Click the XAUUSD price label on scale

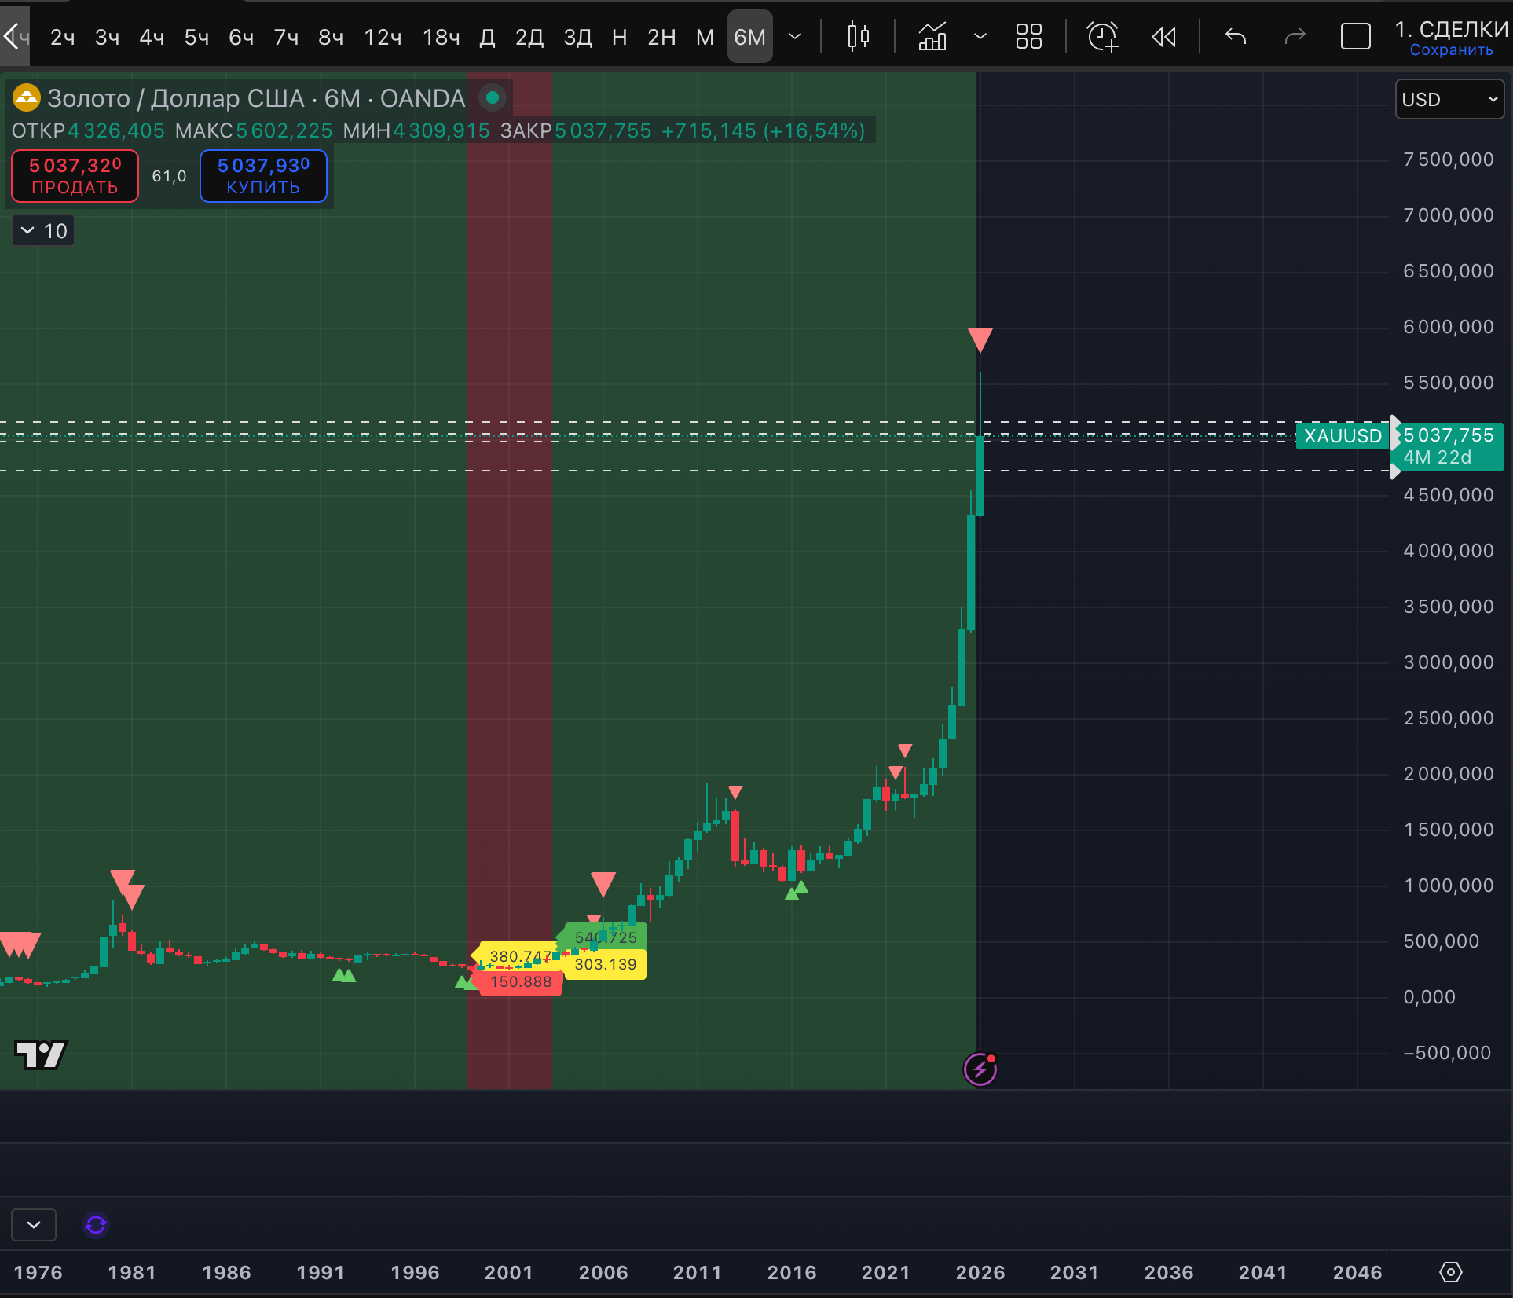click(1342, 436)
